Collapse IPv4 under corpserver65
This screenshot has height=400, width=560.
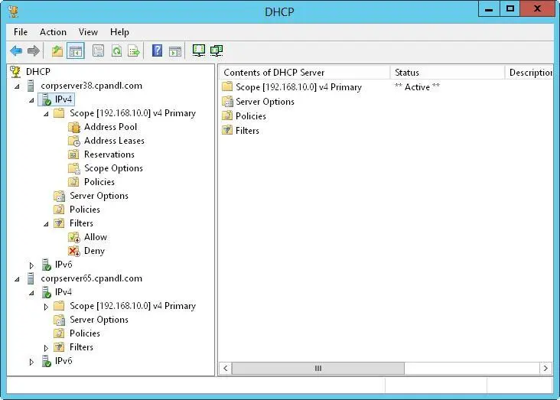point(31,293)
